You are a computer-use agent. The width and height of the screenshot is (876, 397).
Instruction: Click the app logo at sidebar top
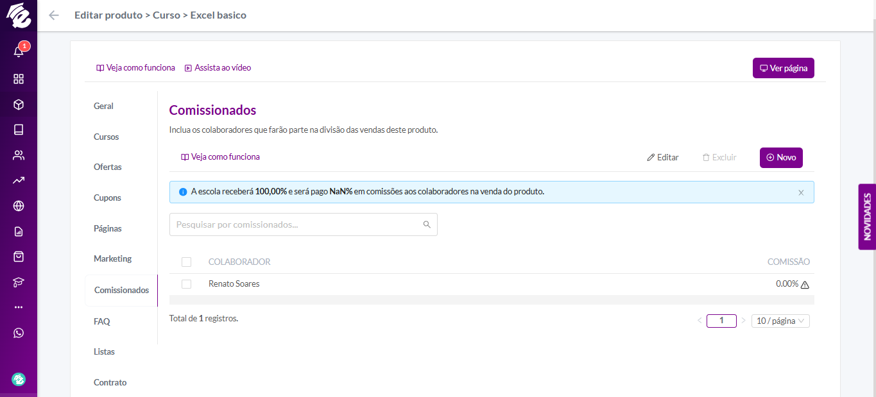pos(19,15)
